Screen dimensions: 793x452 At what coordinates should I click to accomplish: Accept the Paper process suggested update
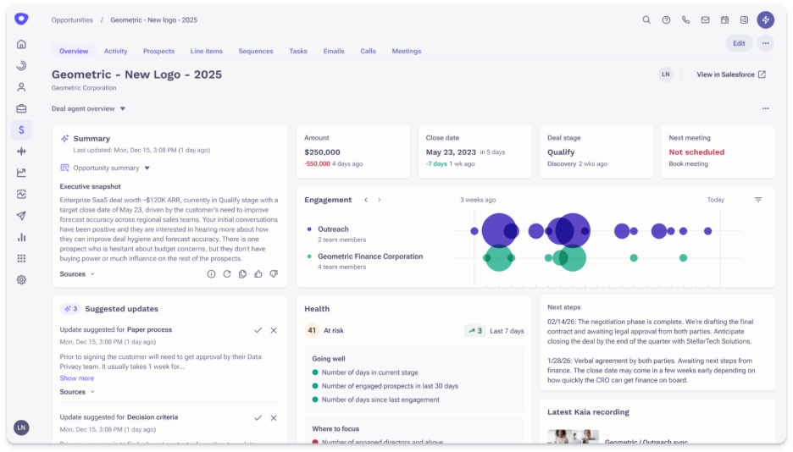(x=258, y=330)
